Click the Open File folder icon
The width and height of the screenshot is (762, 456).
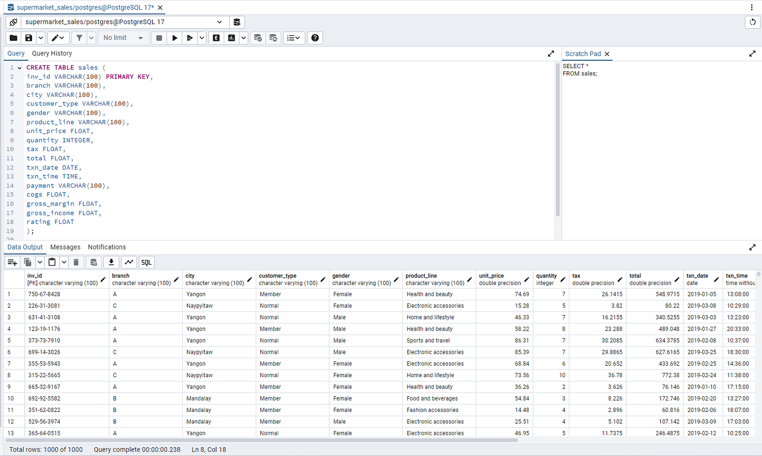pyautogui.click(x=13, y=38)
